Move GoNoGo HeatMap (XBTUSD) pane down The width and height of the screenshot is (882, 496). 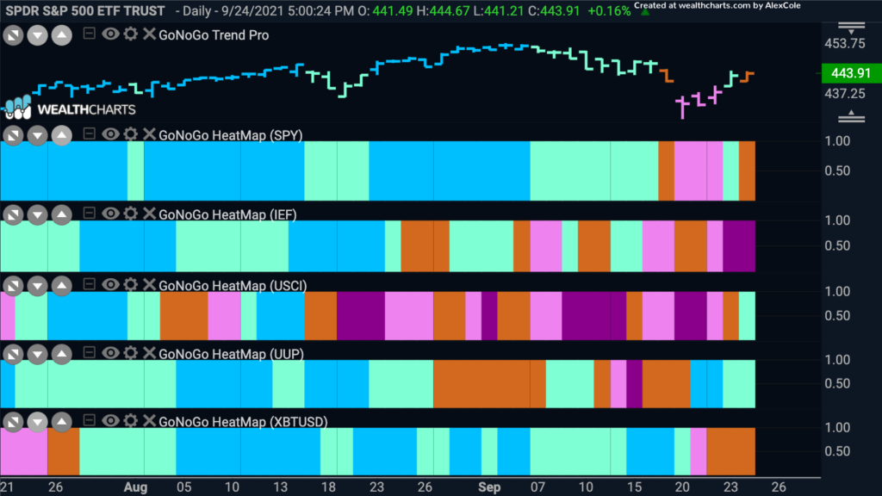tap(38, 422)
